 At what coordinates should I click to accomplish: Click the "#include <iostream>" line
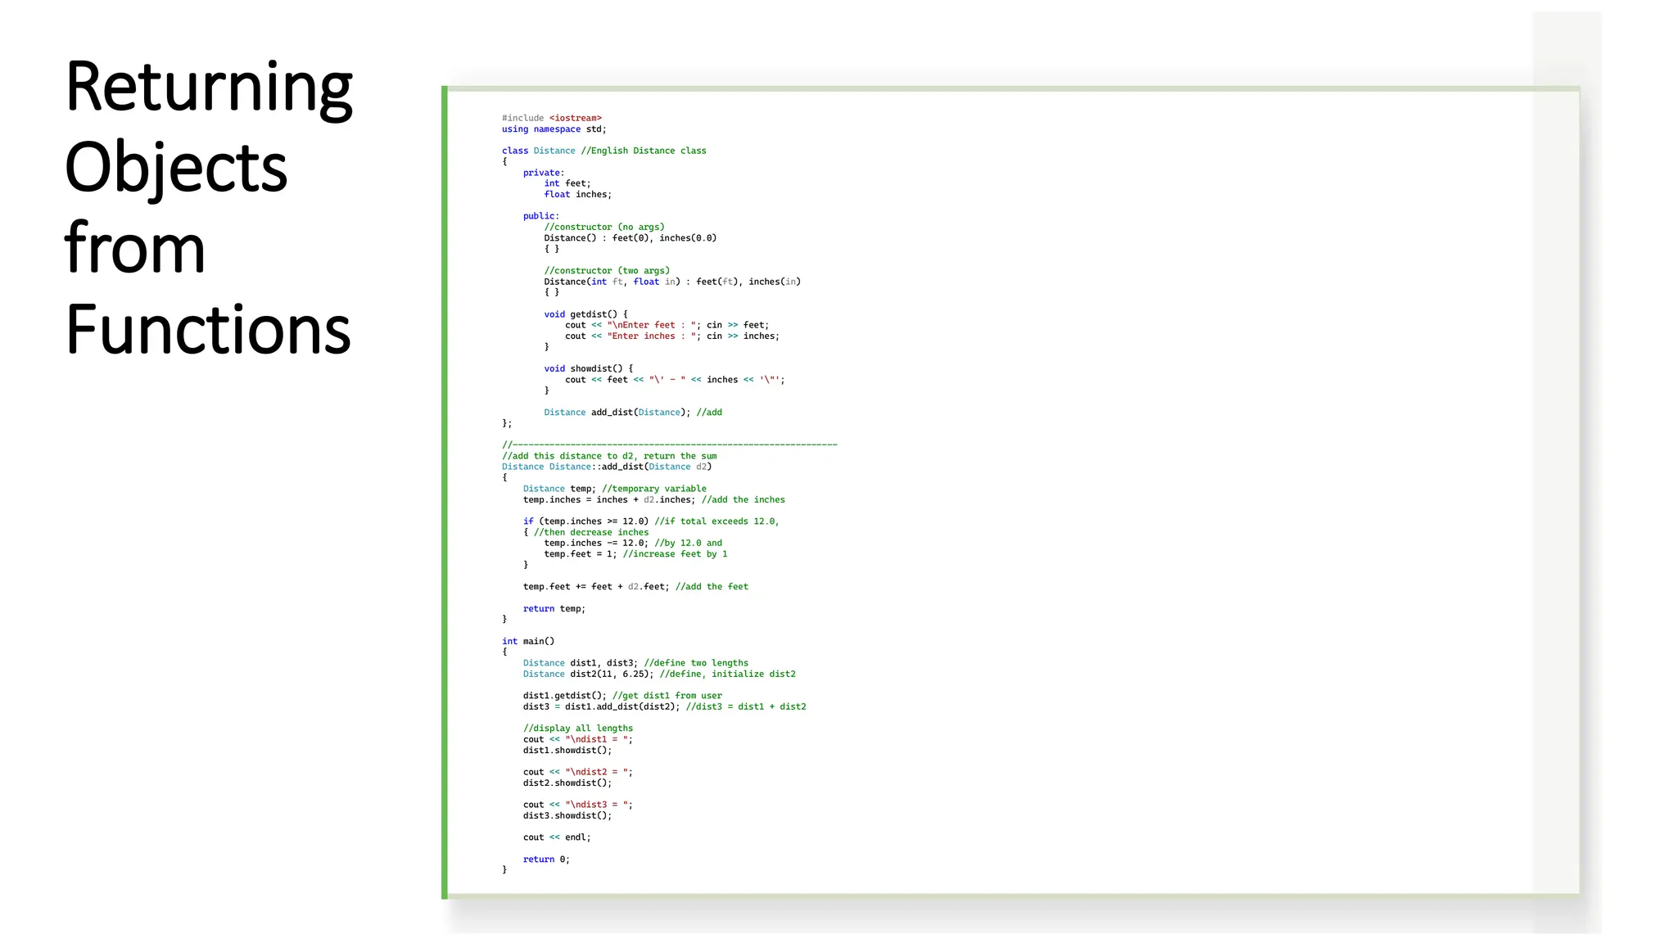pos(552,118)
